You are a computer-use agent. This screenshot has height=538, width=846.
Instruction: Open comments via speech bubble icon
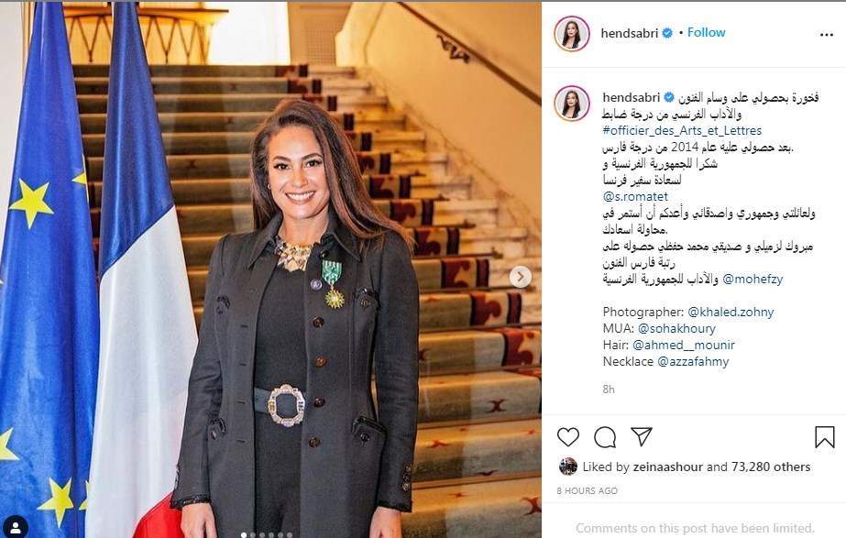[x=605, y=437]
